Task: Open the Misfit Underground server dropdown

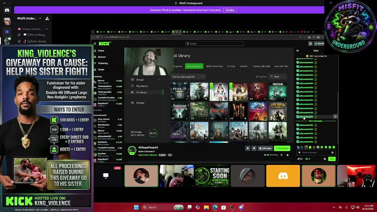Action: pos(40,18)
